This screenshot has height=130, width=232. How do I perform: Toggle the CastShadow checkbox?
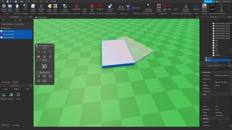pos(216,79)
